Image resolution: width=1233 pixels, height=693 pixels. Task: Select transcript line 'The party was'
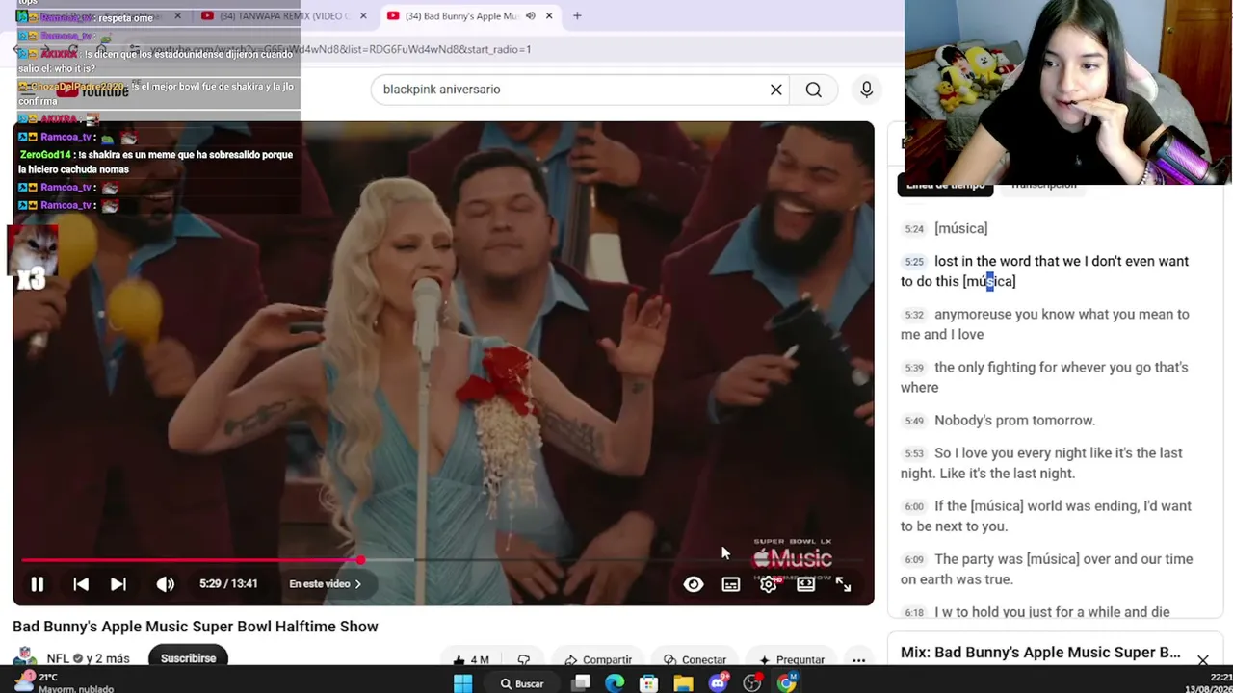(1055, 569)
